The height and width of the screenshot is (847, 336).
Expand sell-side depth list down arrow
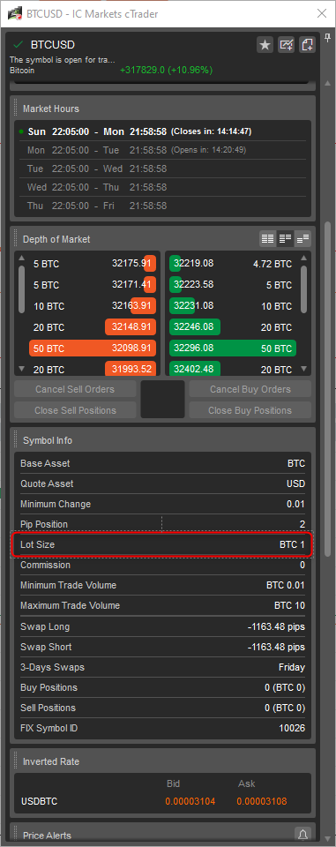[22, 369]
